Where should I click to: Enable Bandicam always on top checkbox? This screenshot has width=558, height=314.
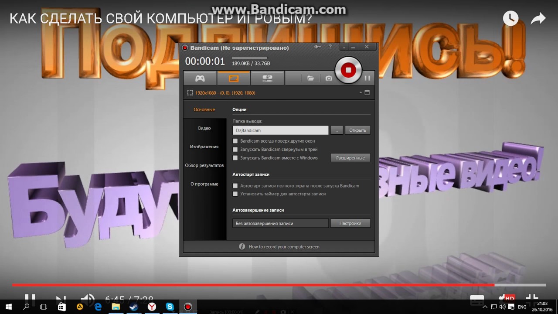tap(235, 141)
